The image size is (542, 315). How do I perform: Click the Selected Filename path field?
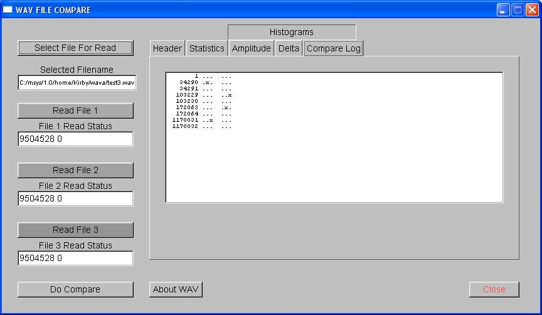[77, 83]
